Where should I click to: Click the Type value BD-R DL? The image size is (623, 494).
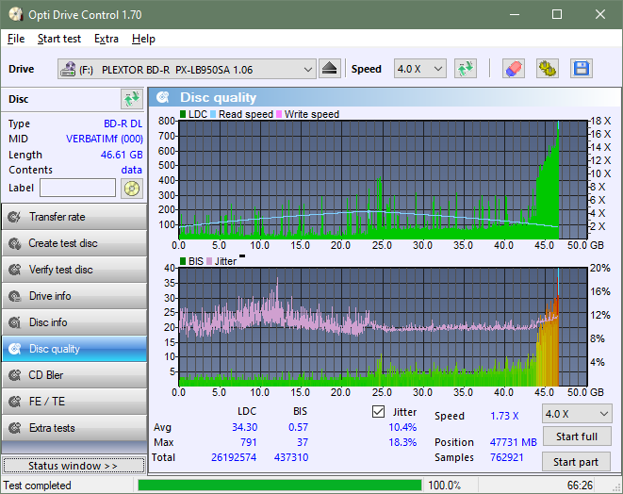(x=123, y=123)
